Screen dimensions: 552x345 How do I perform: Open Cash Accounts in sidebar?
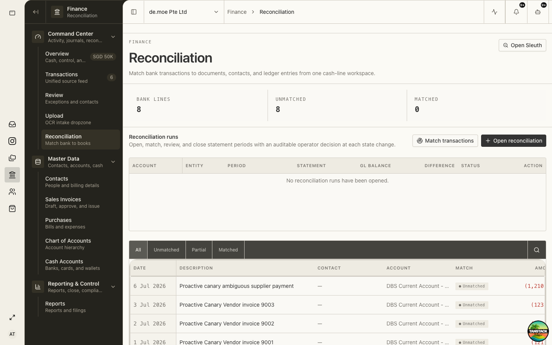point(80,264)
